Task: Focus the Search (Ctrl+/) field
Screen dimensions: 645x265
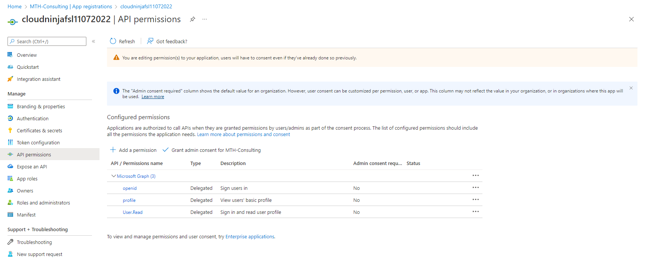Action: click(x=47, y=41)
